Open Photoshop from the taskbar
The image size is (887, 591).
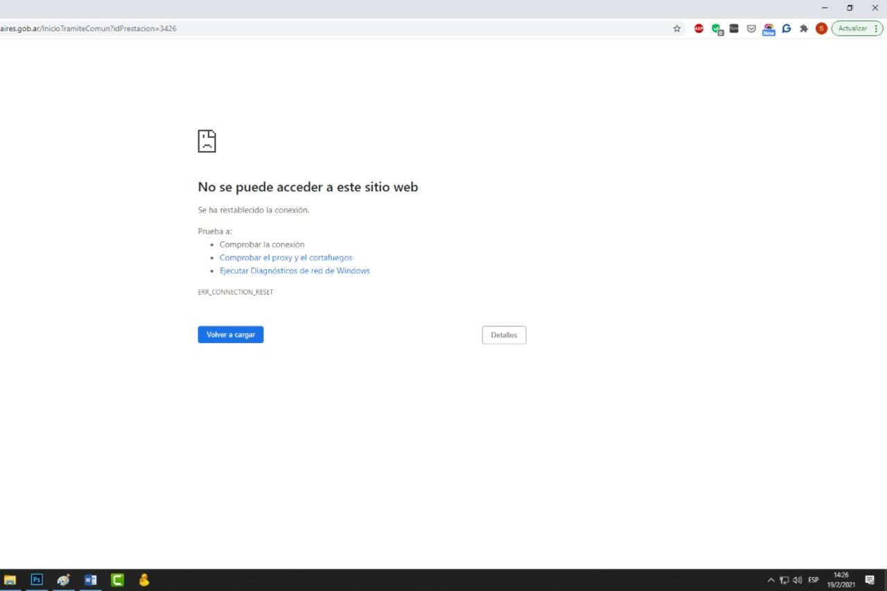pyautogui.click(x=37, y=580)
